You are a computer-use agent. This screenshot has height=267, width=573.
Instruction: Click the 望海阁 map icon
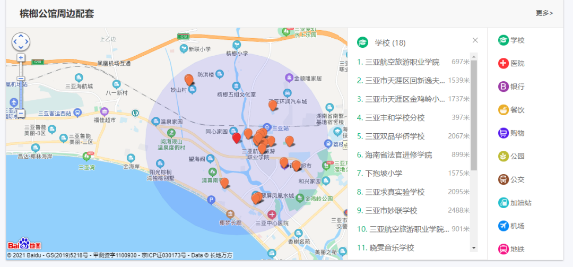click(210, 159)
